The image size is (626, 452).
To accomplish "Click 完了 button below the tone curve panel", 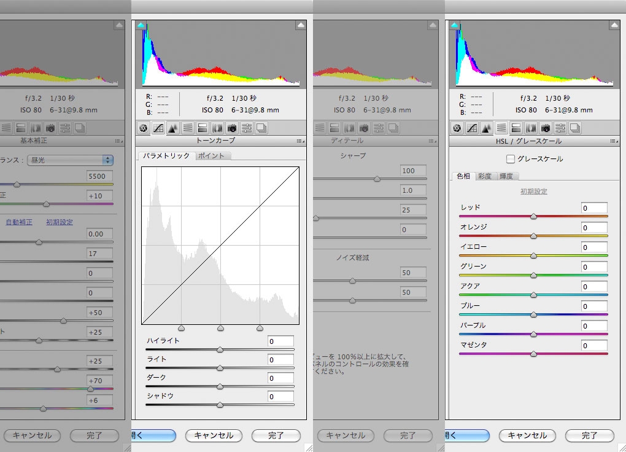I will (x=276, y=435).
